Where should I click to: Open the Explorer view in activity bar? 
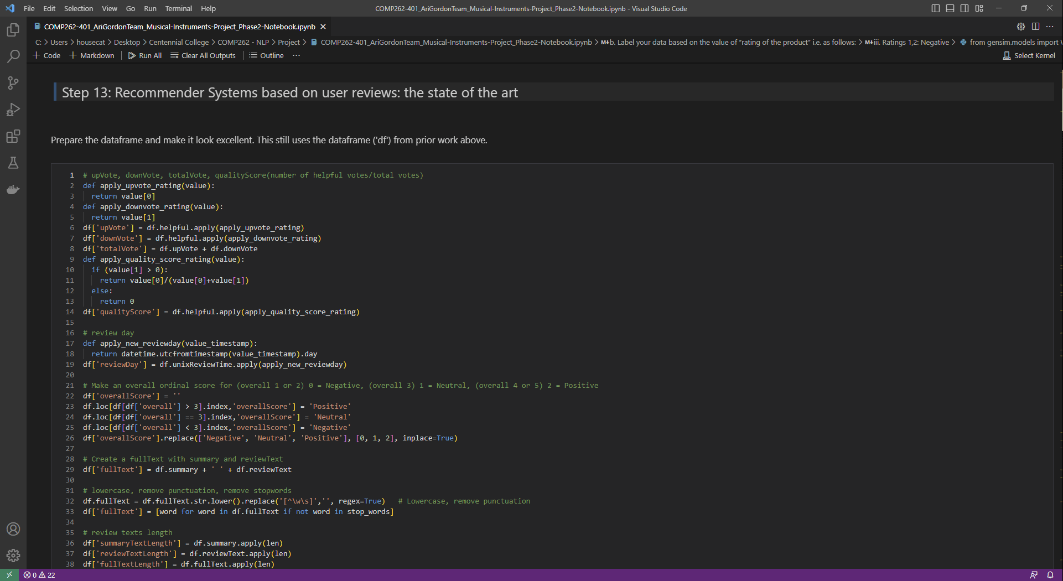point(13,30)
